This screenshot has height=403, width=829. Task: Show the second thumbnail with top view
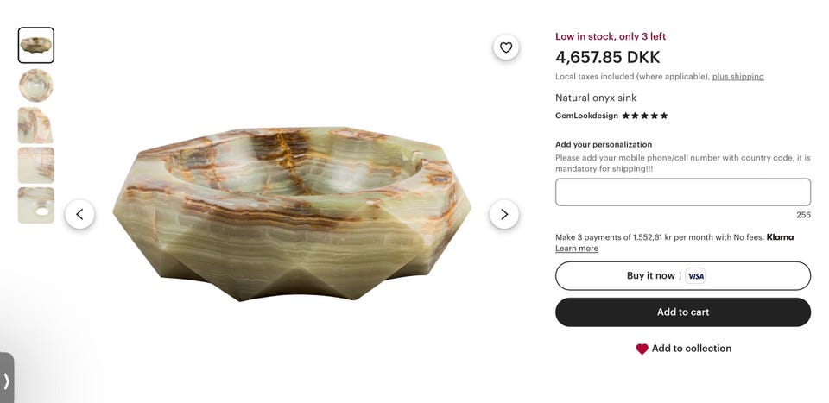pos(36,85)
